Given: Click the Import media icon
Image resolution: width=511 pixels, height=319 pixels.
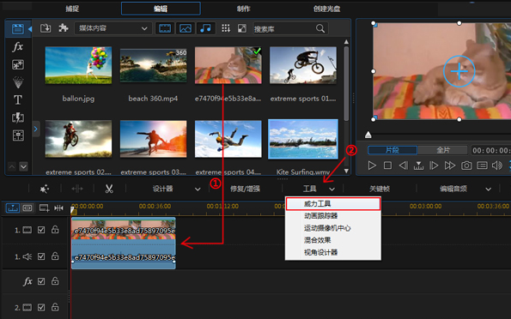Looking at the screenshot, I should click(x=46, y=28).
